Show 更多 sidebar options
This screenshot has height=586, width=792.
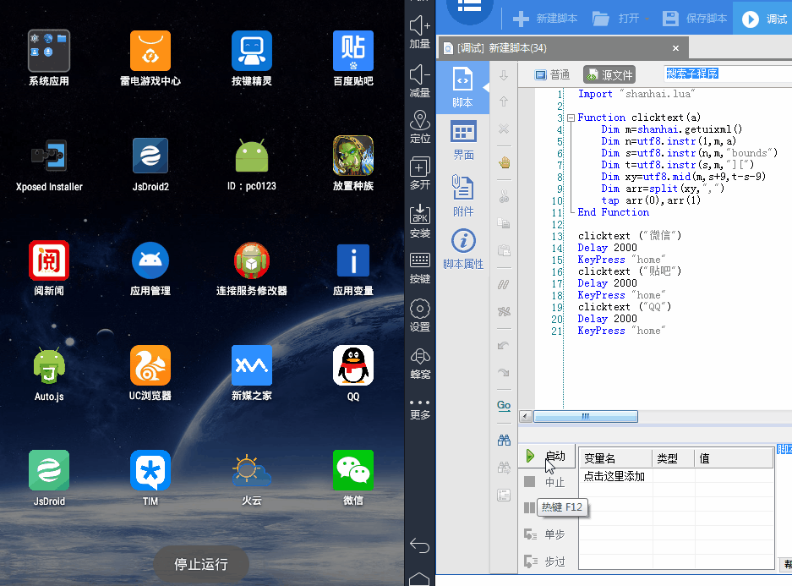point(420,410)
